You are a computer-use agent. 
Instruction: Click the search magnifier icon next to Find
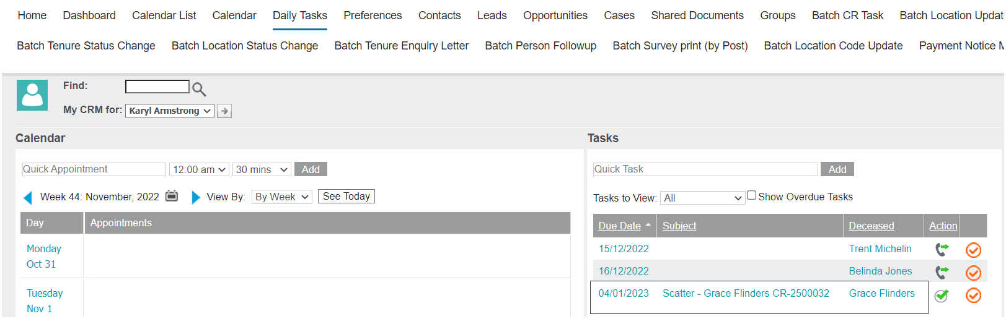tap(199, 89)
